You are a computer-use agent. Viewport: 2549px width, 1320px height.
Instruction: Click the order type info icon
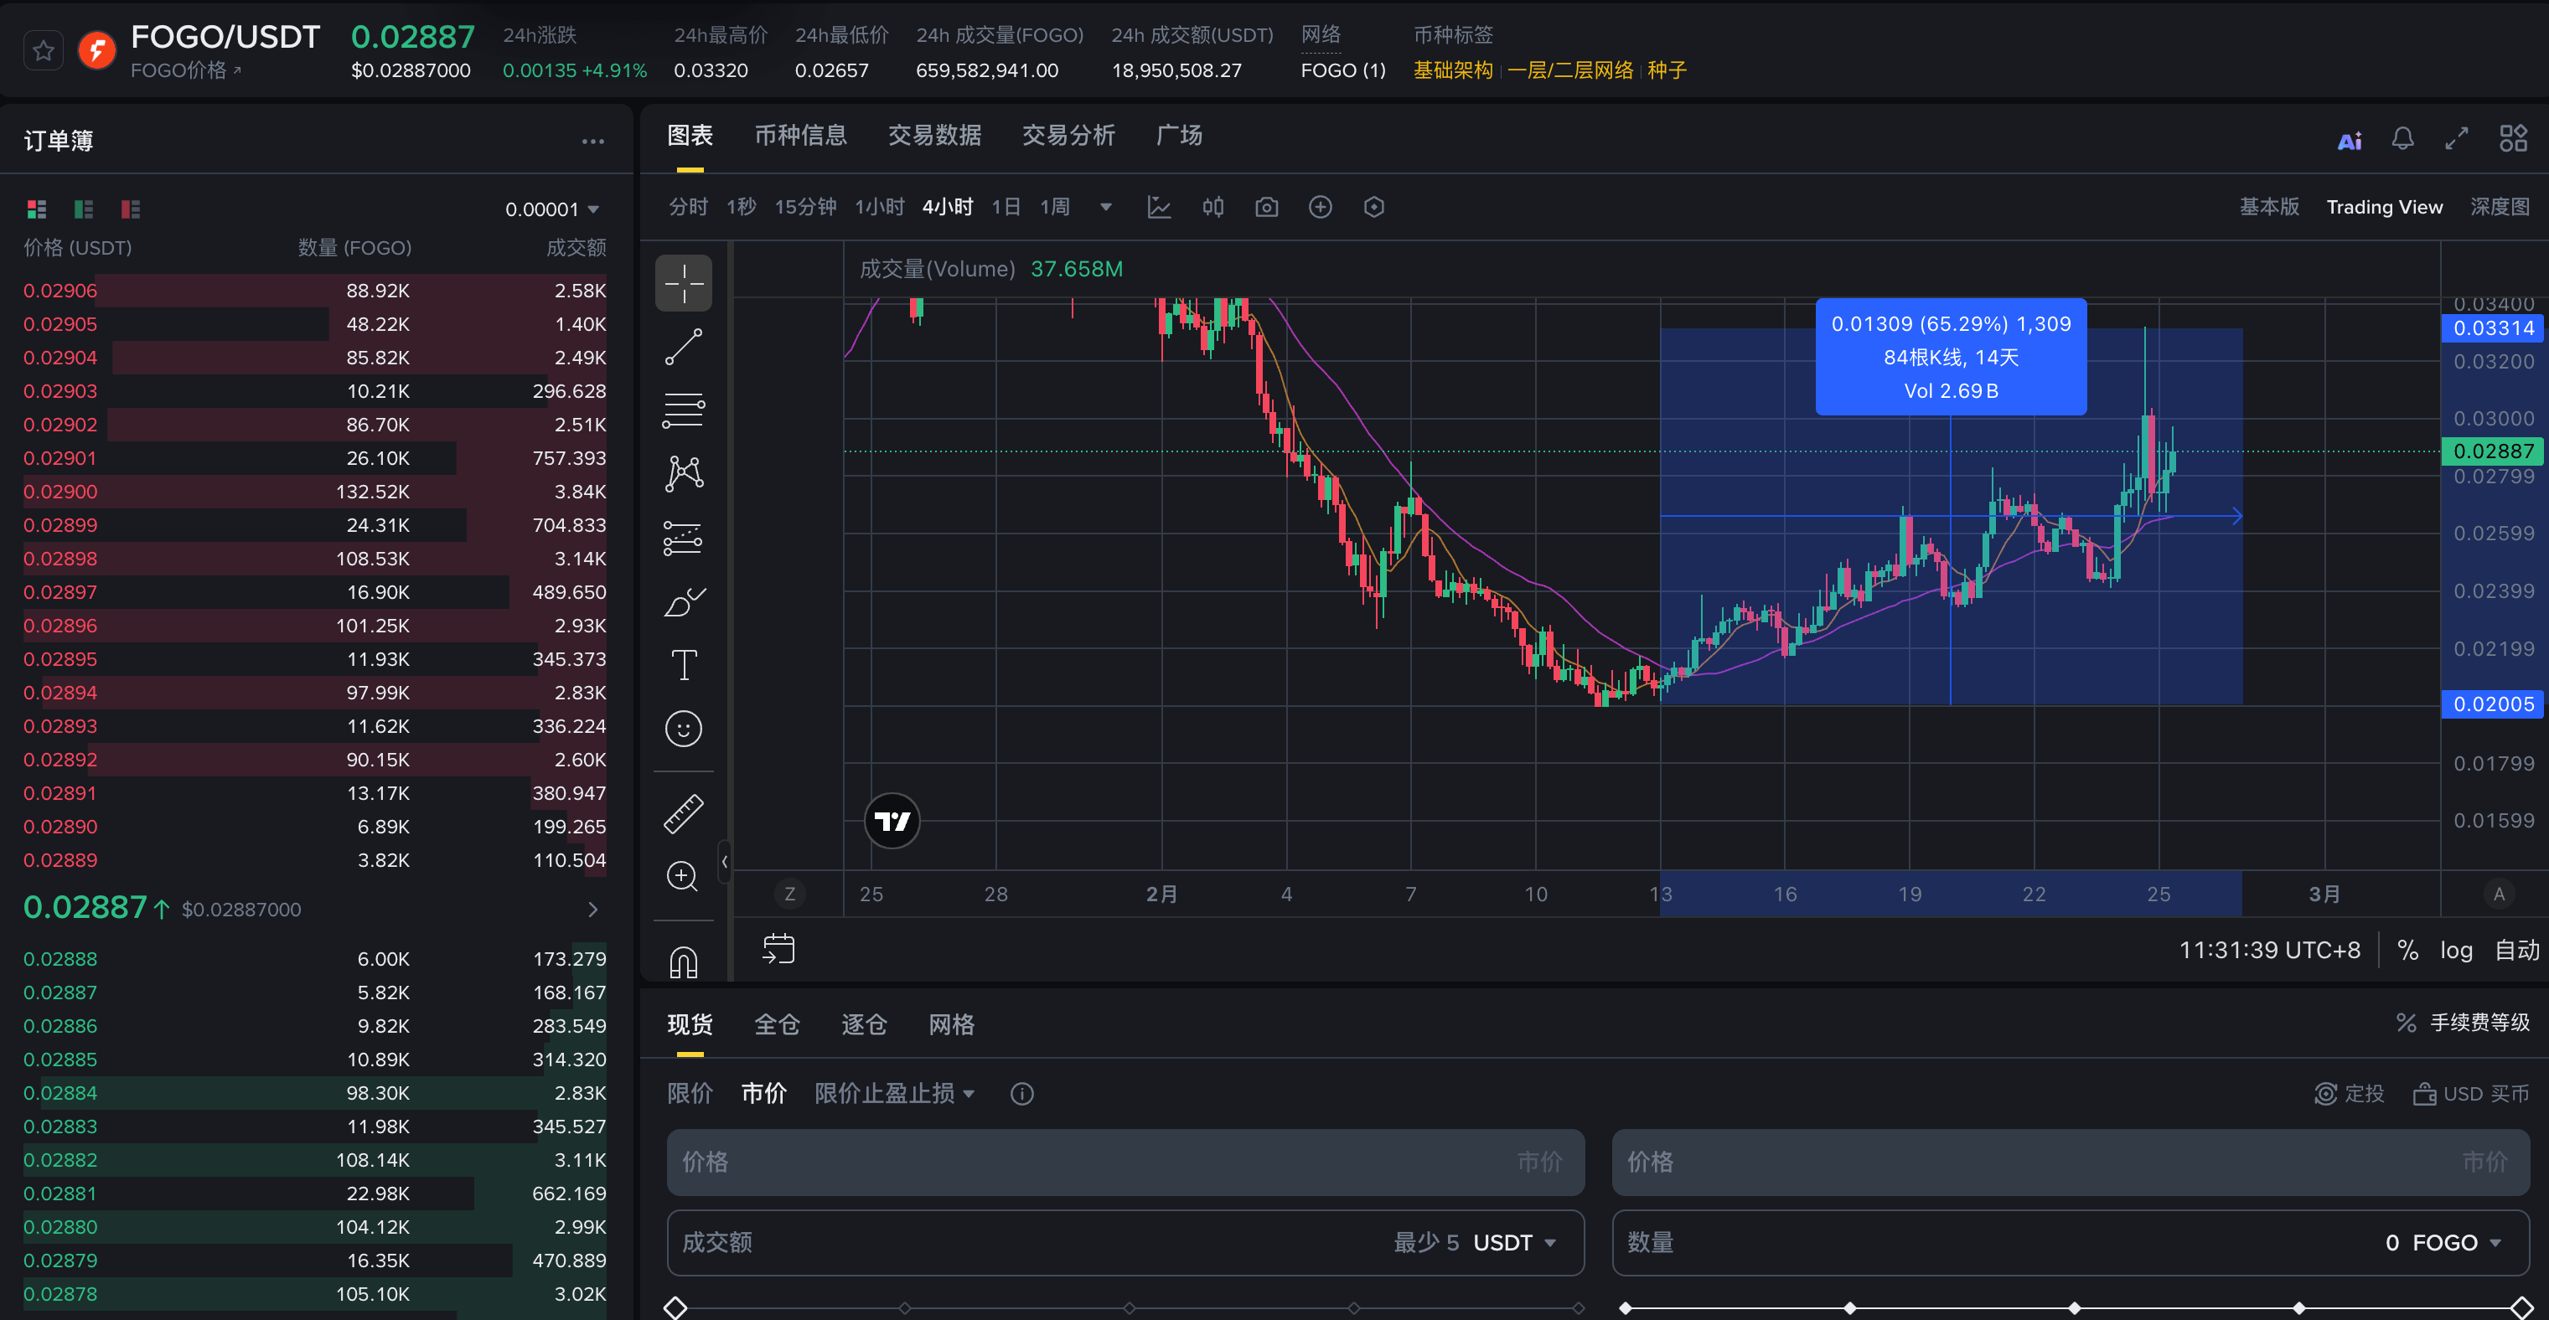pyautogui.click(x=1021, y=1094)
